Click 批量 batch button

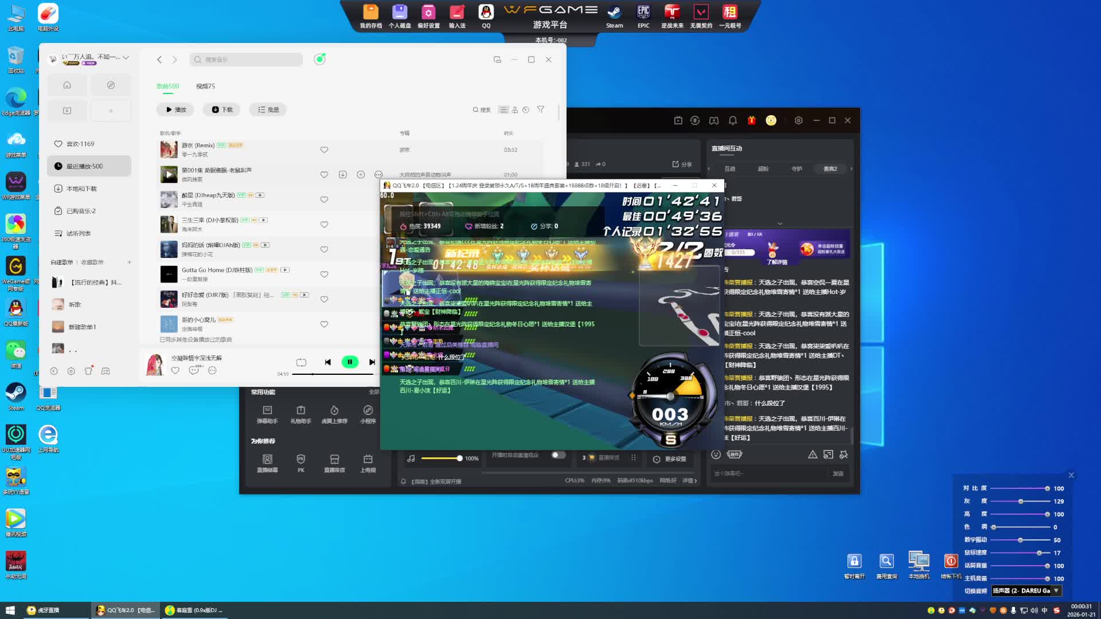click(268, 109)
